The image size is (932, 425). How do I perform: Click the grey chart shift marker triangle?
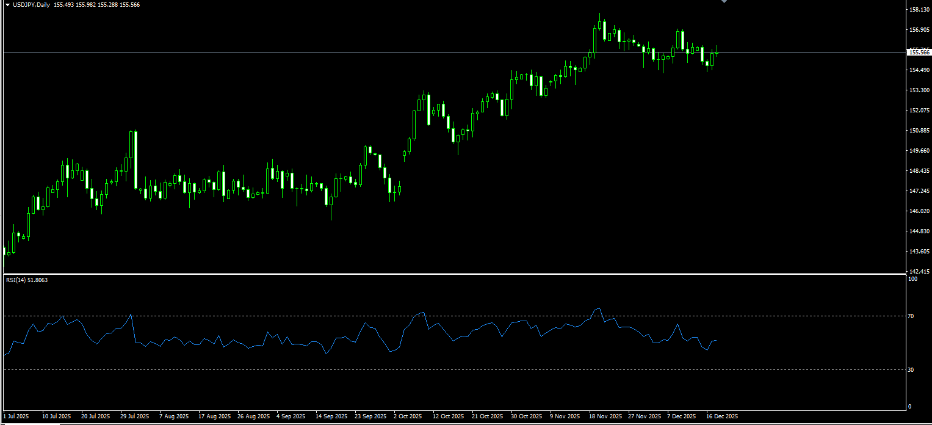pyautogui.click(x=724, y=2)
